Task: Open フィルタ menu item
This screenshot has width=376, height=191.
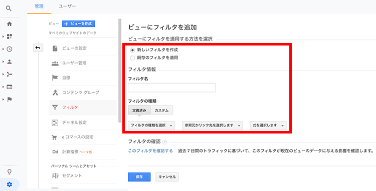Action: click(83, 107)
